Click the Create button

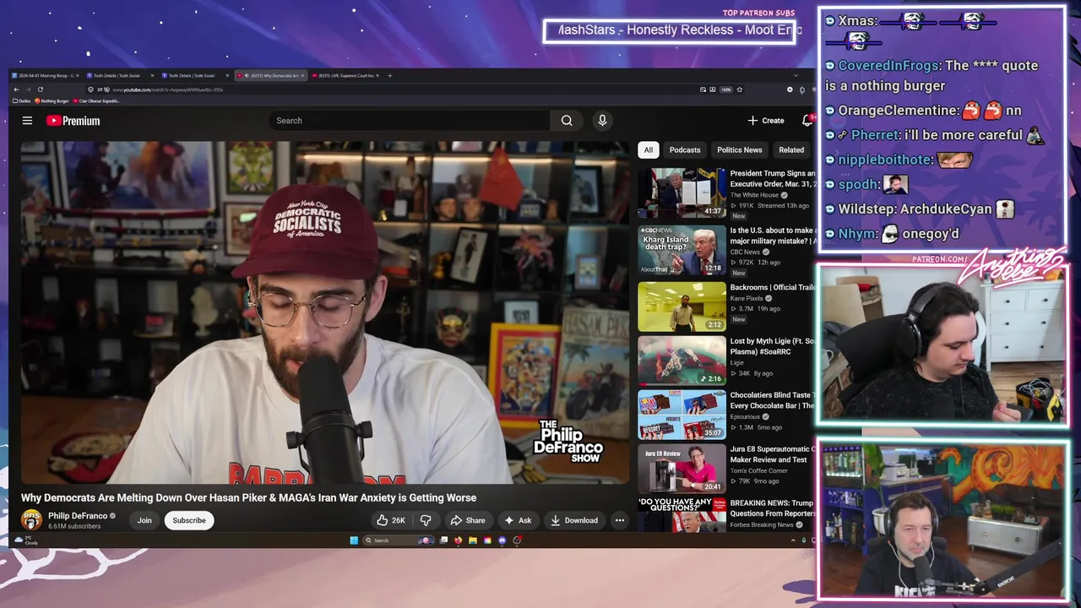coord(766,121)
